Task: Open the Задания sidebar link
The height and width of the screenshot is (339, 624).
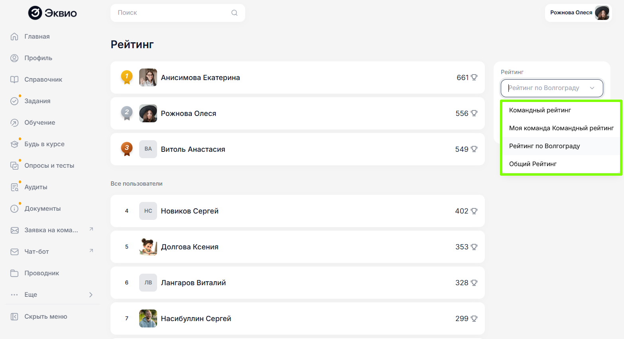Action: 37,101
